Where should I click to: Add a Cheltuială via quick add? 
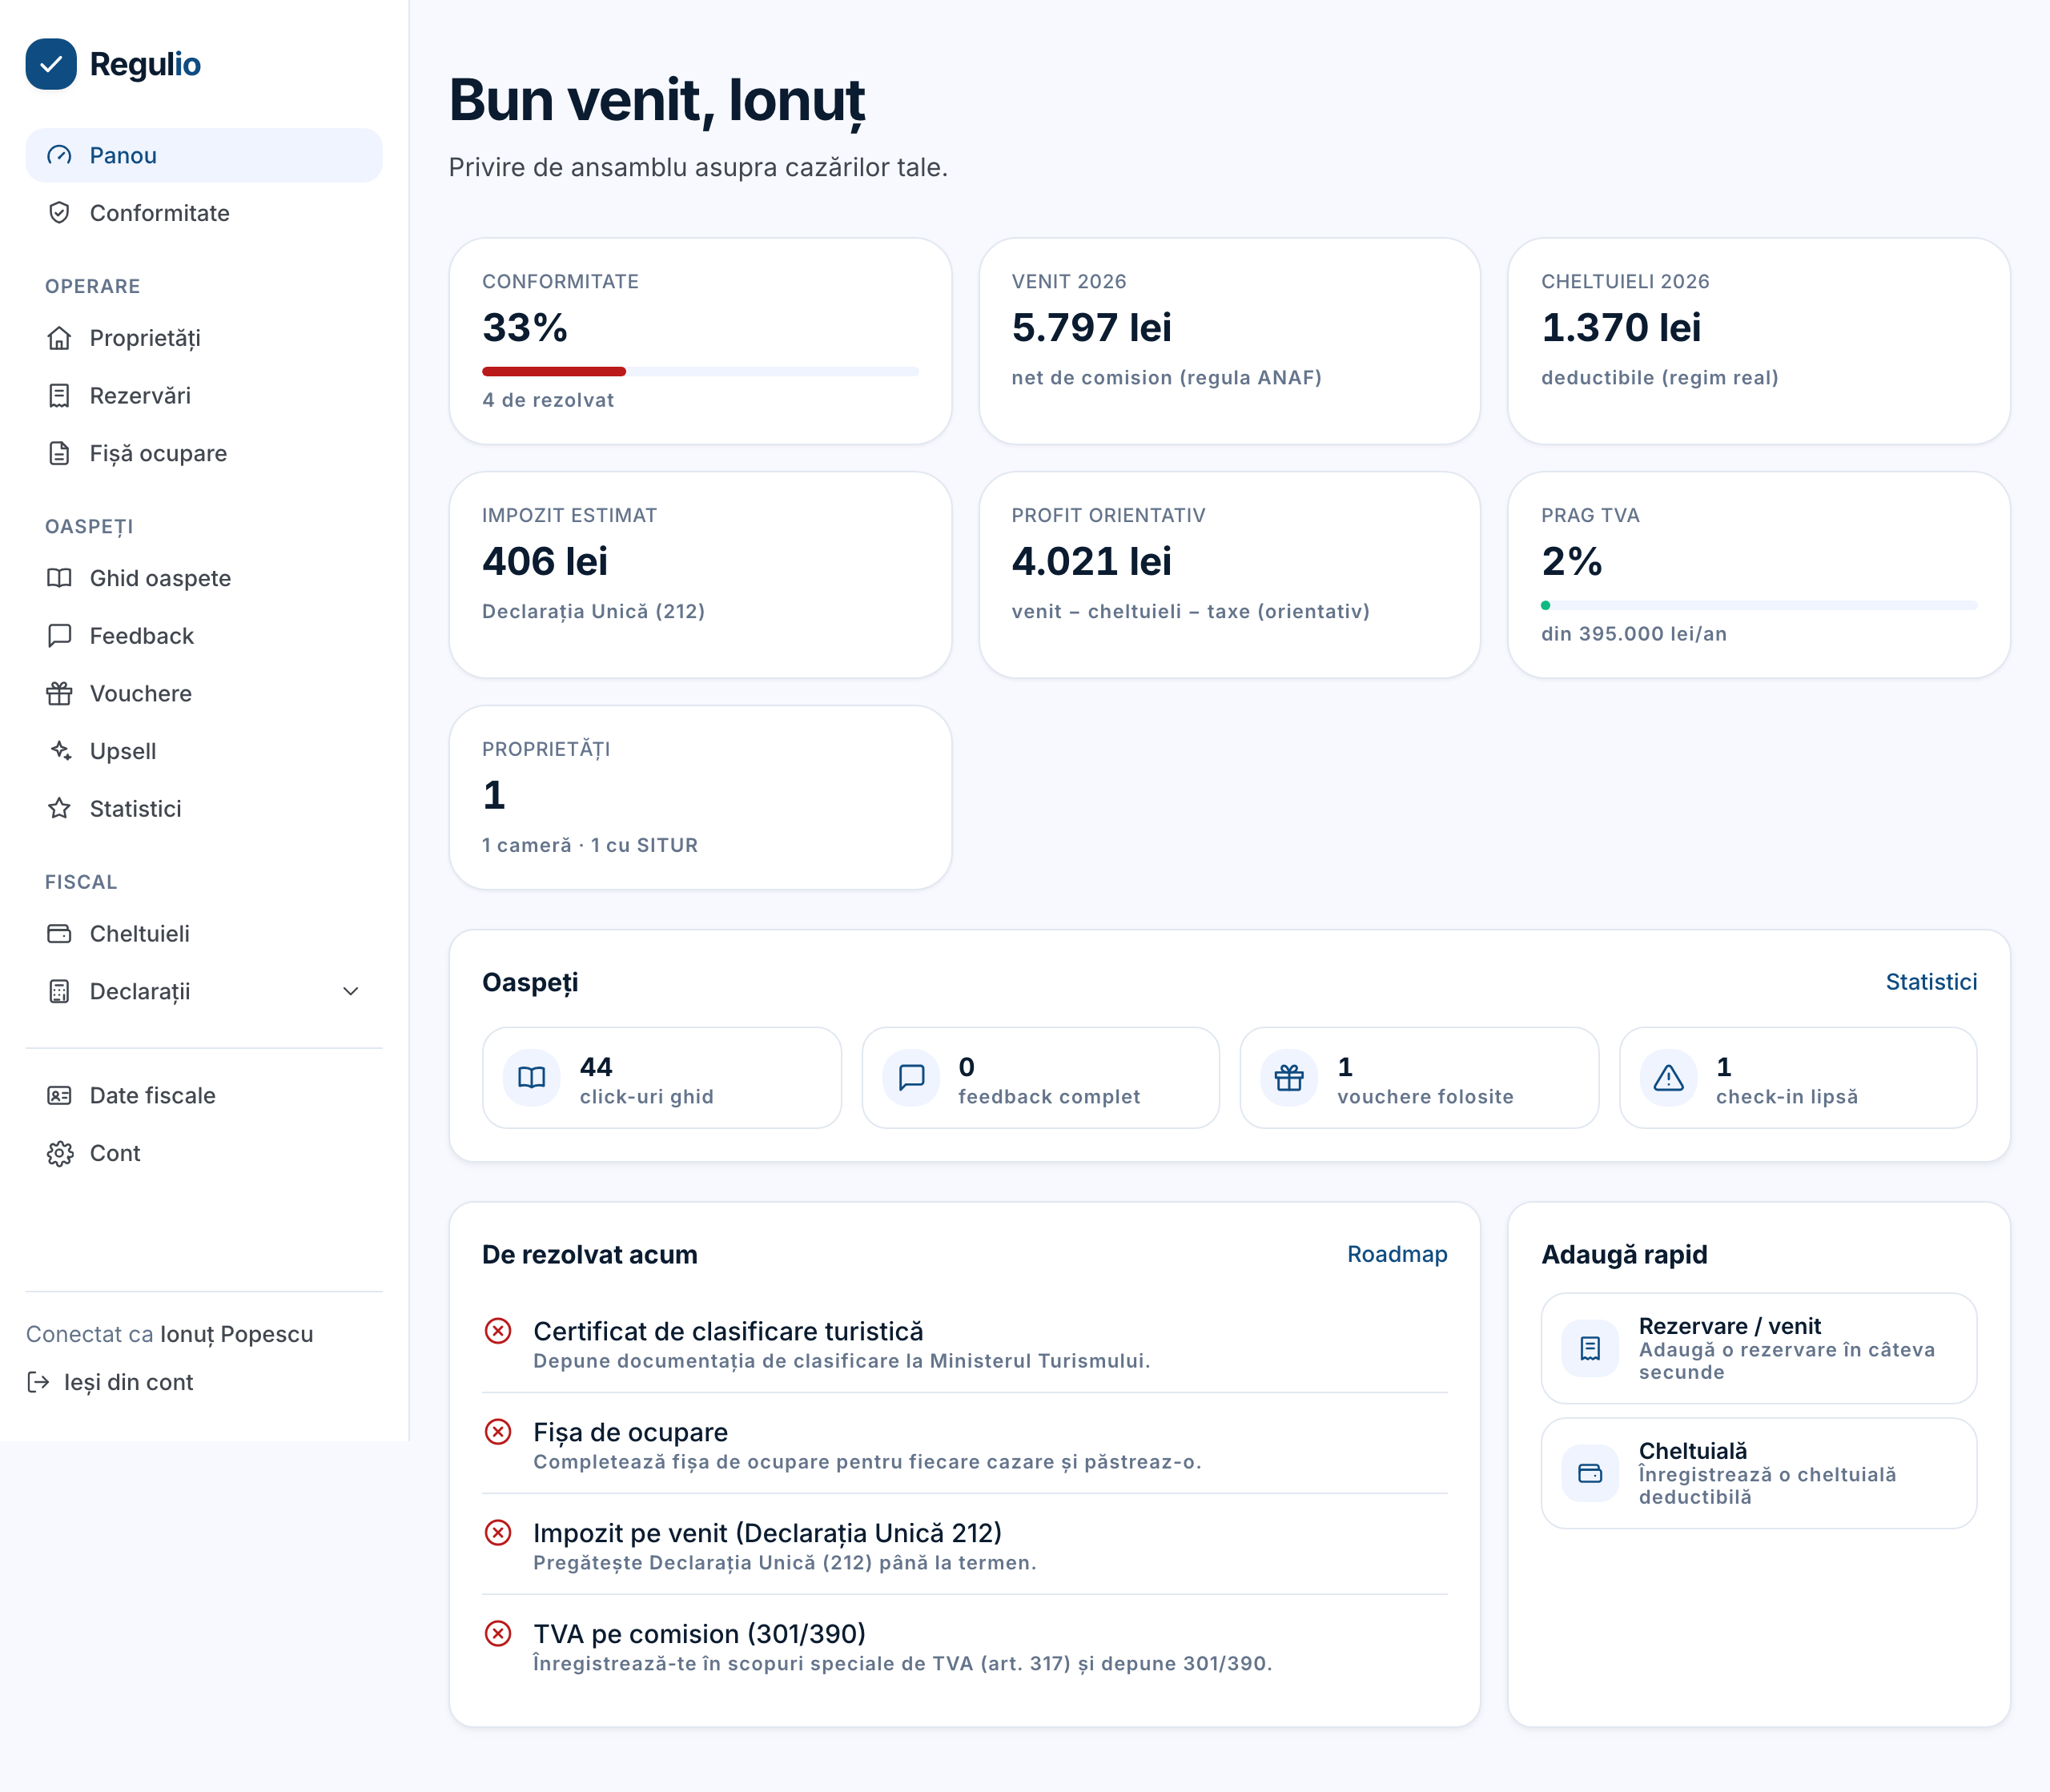tap(1758, 1473)
